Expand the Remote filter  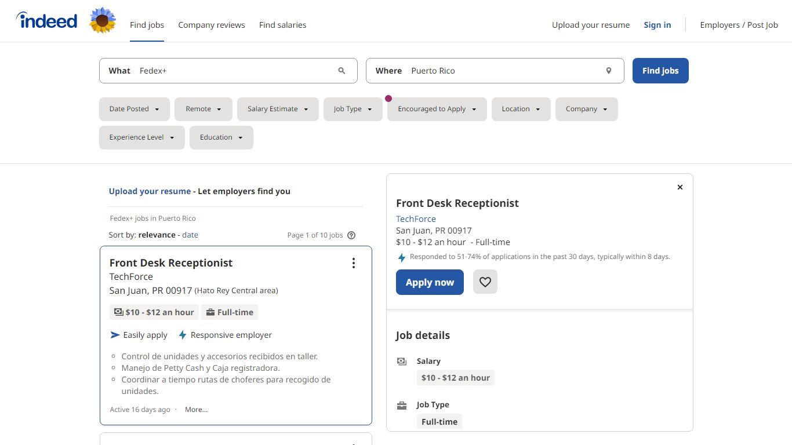(x=204, y=109)
